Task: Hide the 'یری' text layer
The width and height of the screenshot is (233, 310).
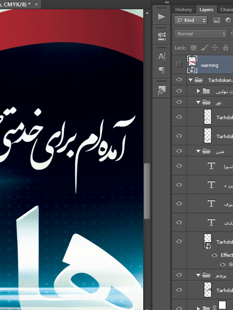Action: point(179,203)
